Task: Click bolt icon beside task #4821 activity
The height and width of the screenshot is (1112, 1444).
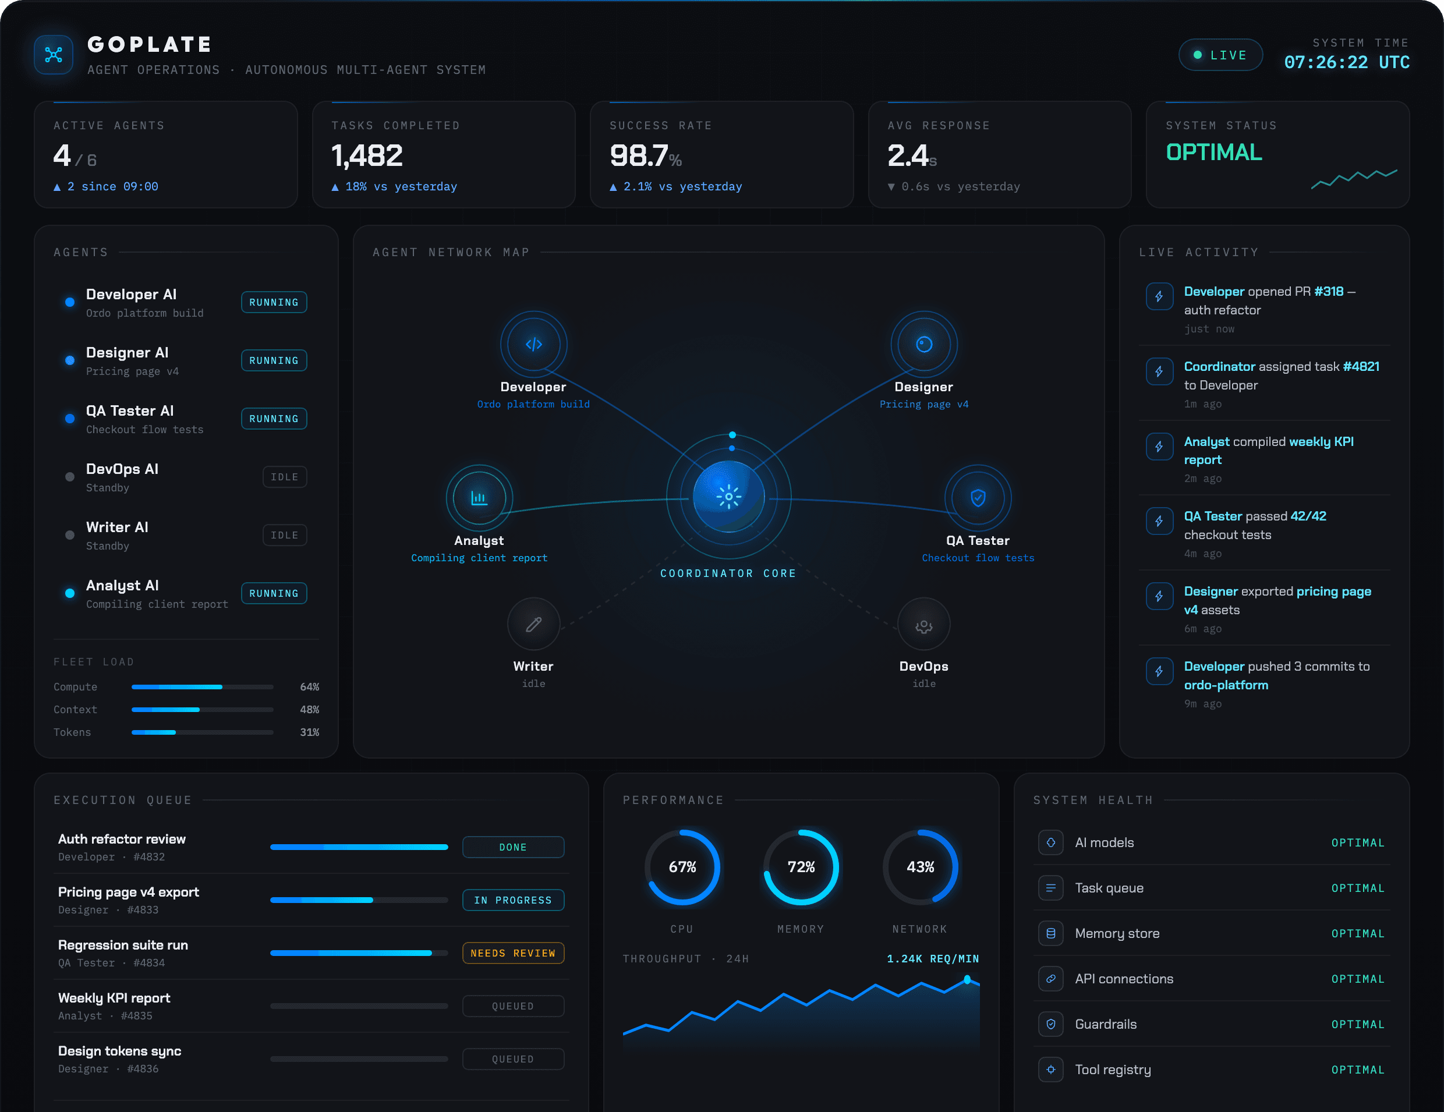Action: 1159,371
